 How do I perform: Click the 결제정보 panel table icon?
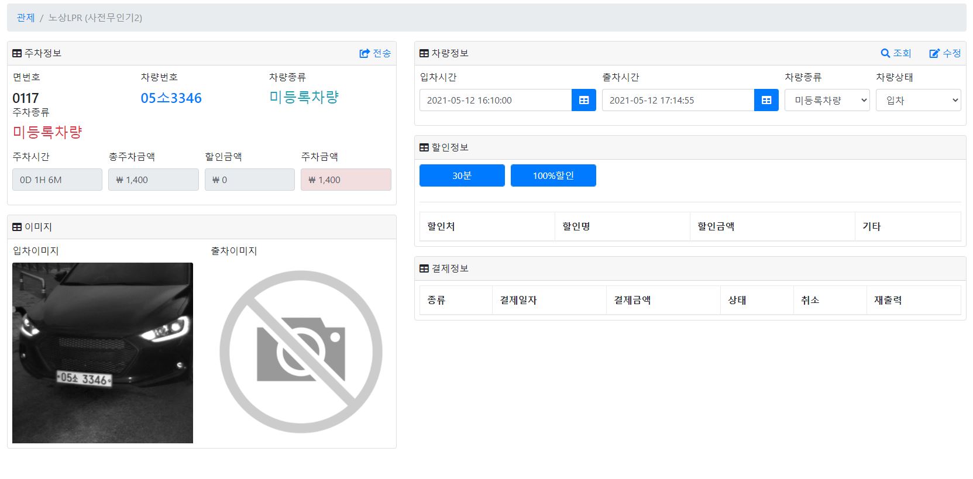(424, 268)
